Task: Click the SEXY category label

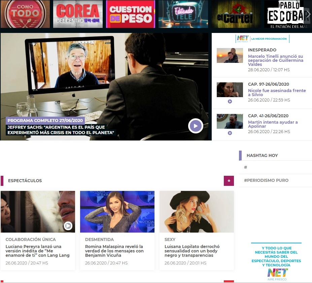Action: pyautogui.click(x=170, y=240)
